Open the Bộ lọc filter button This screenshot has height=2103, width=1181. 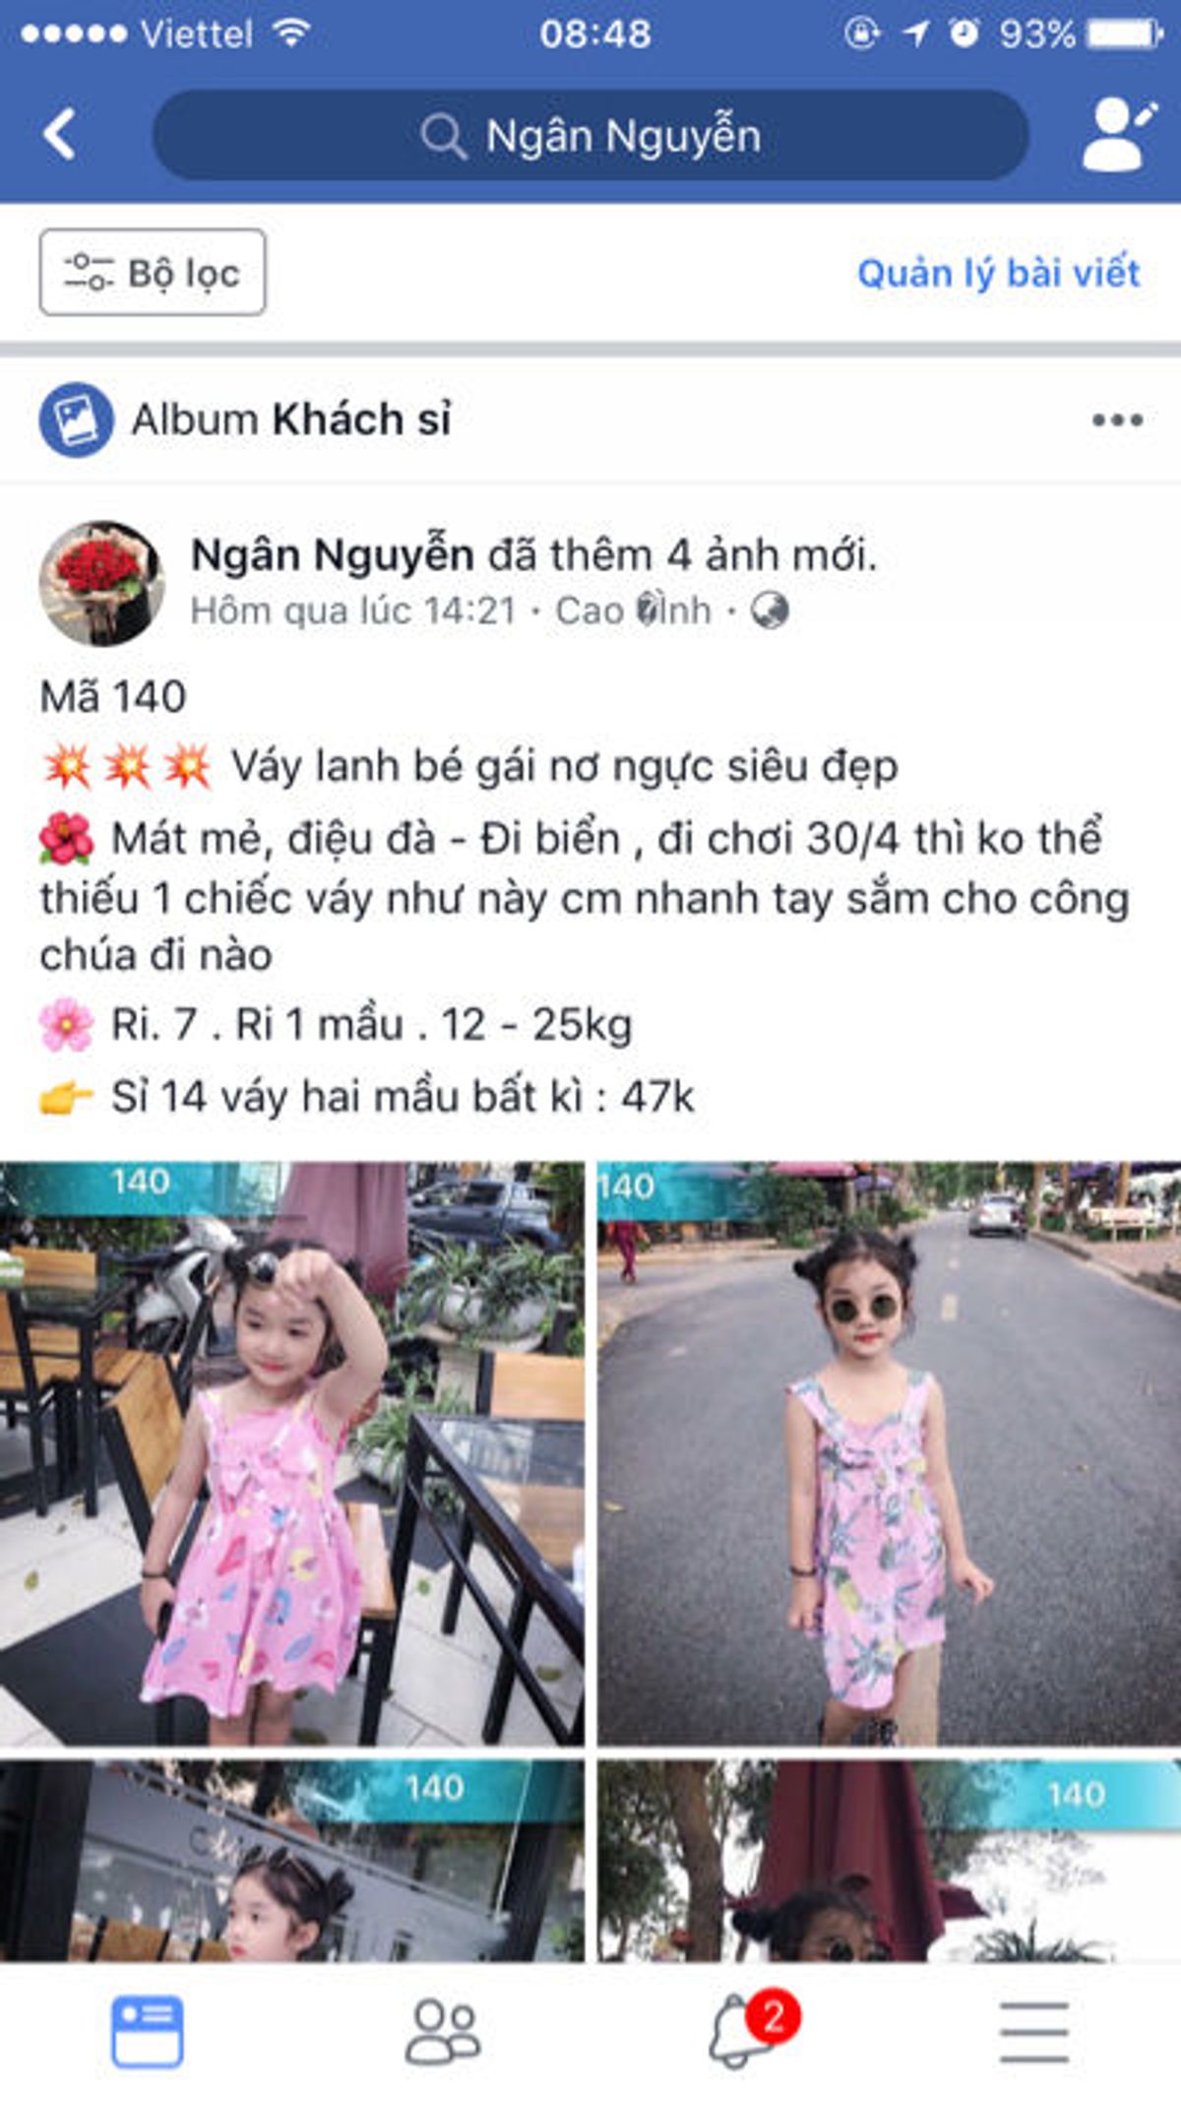pos(153,273)
